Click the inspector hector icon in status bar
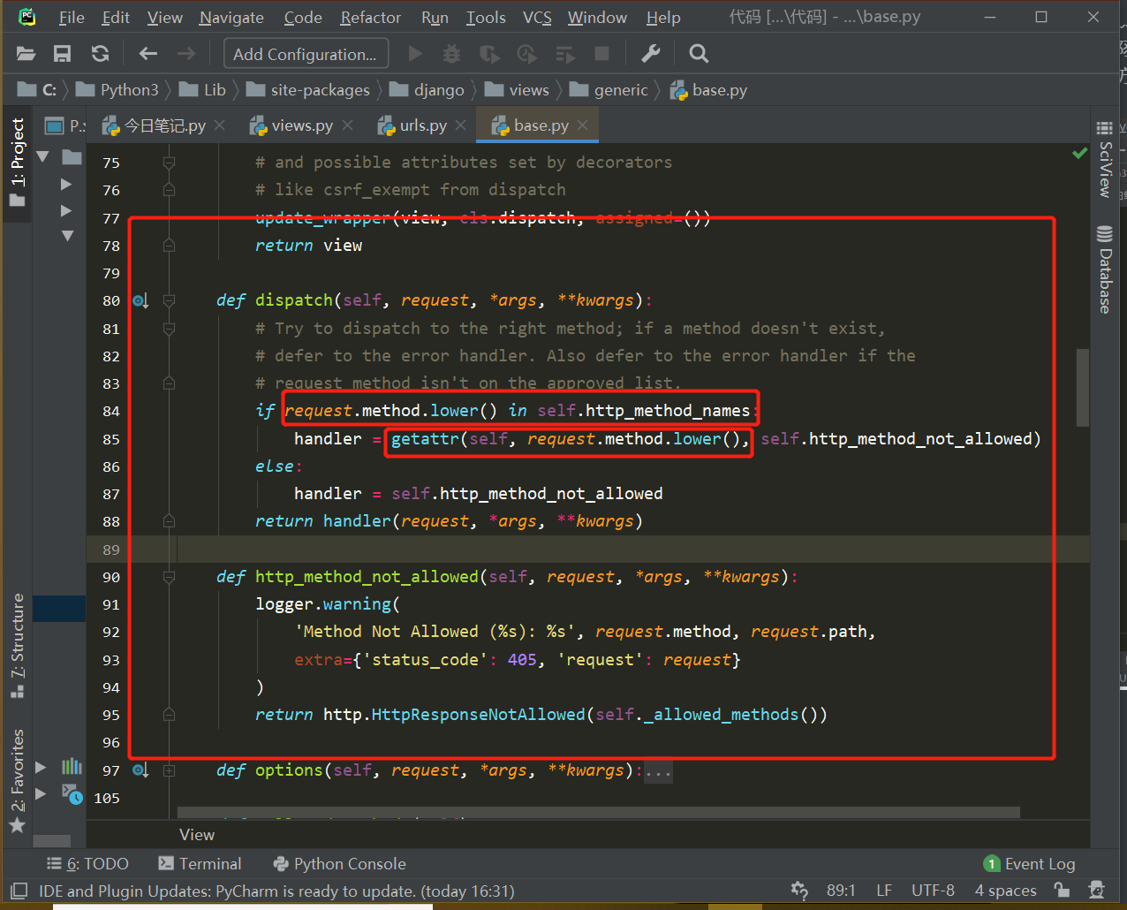This screenshot has height=910, width=1127. pyautogui.click(x=1097, y=890)
